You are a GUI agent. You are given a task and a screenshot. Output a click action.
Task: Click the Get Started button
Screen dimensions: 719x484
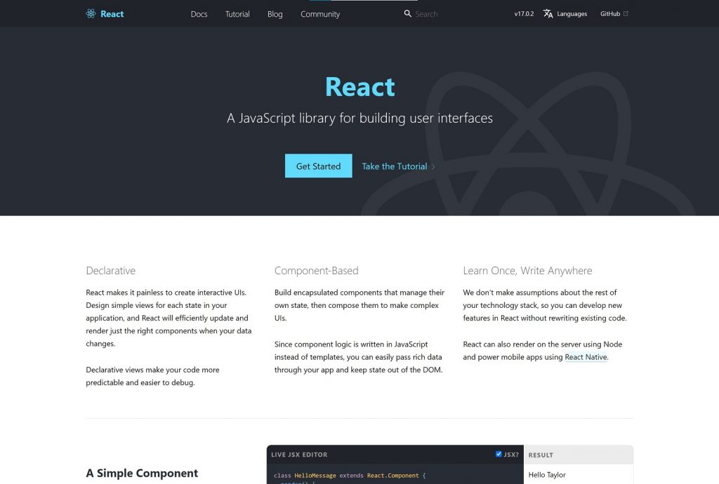click(319, 166)
